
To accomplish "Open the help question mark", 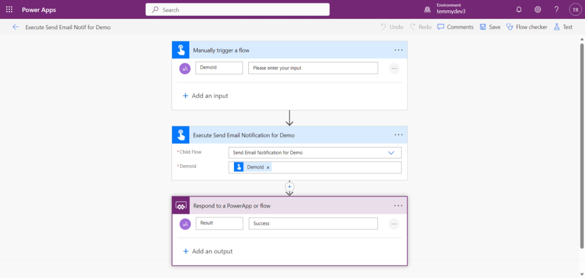I will [556, 10].
